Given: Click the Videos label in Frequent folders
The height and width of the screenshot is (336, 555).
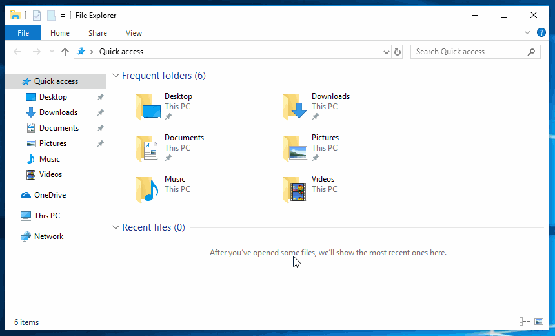Looking at the screenshot, I should point(323,179).
